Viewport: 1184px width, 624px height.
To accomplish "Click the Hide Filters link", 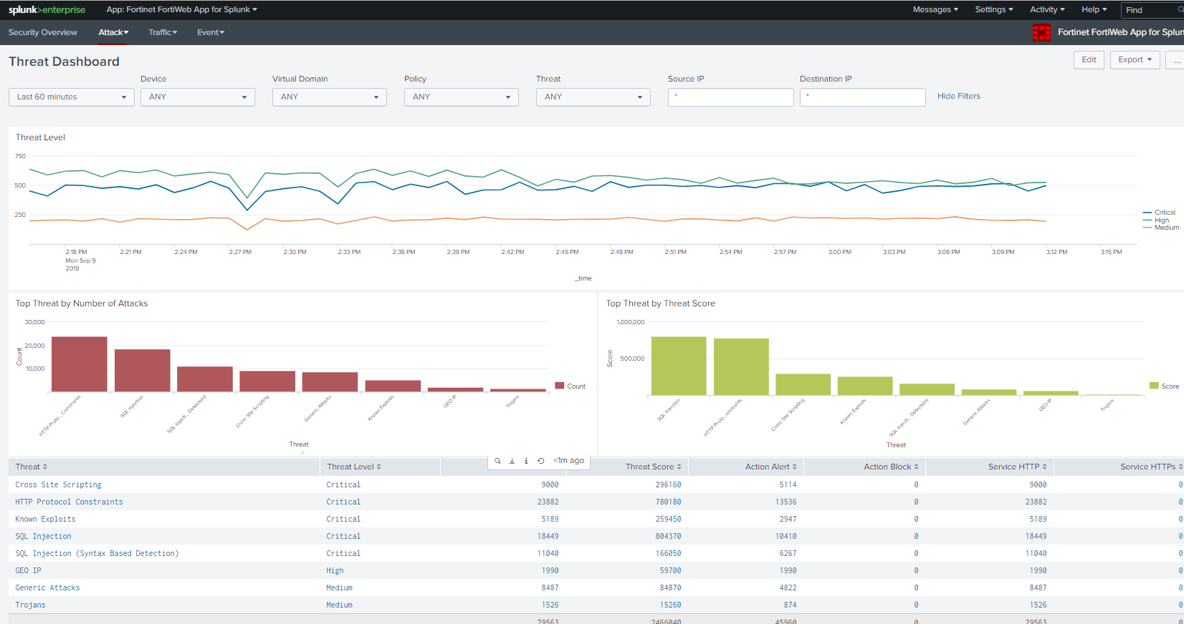I will [958, 96].
